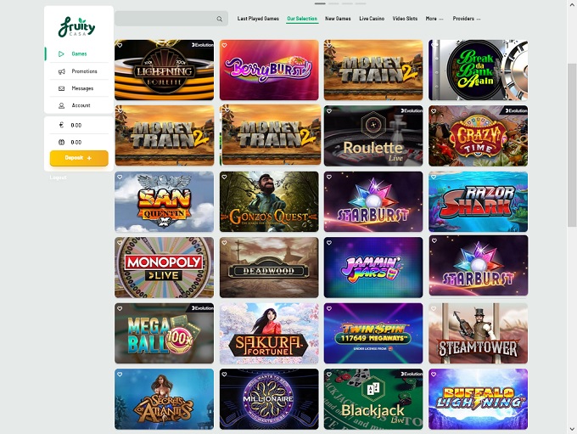Click the Promotions megaphone icon
The image size is (577, 434).
[x=61, y=71]
